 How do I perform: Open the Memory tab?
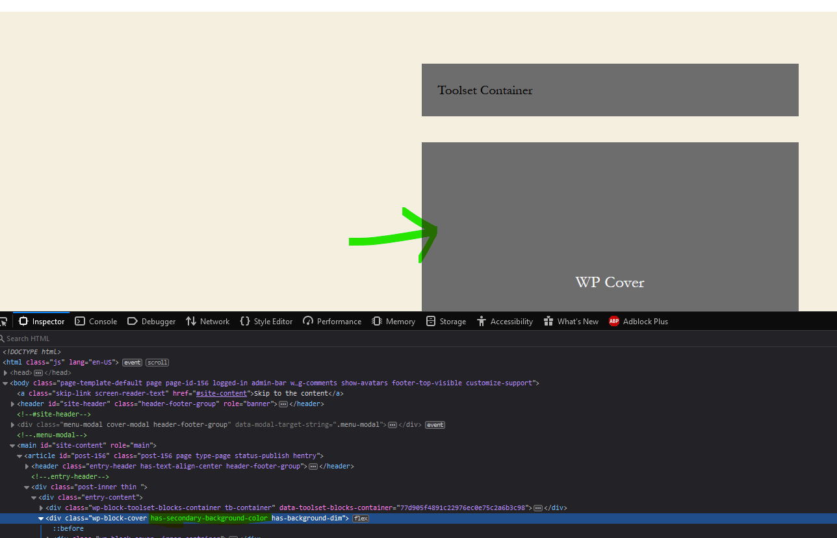tap(394, 322)
